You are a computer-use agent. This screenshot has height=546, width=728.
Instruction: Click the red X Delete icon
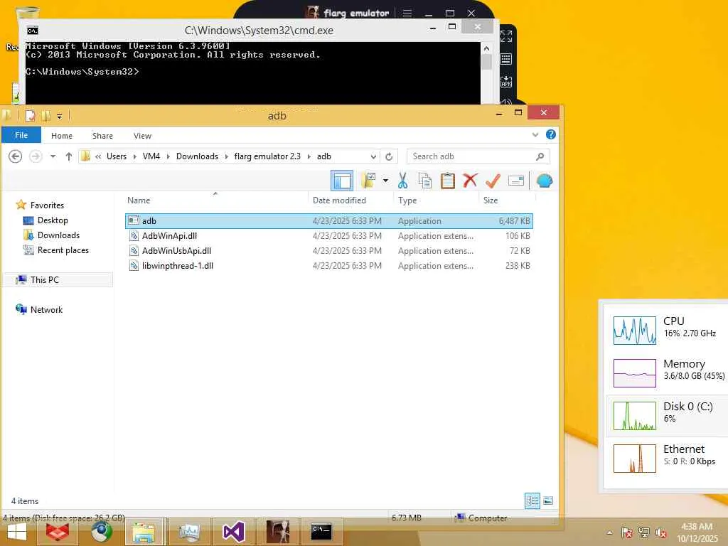[471, 180]
